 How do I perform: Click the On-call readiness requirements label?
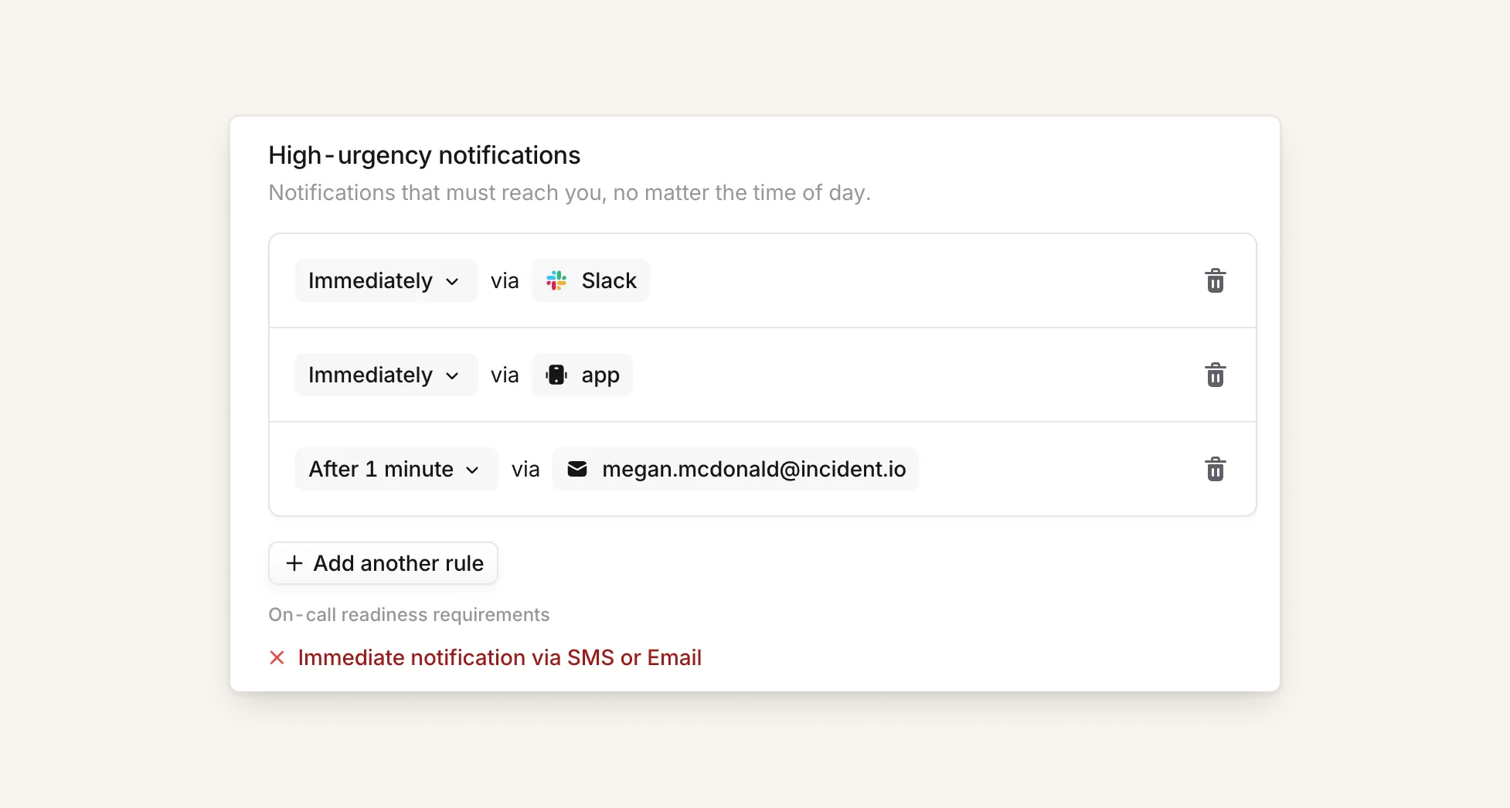pyautogui.click(x=409, y=615)
